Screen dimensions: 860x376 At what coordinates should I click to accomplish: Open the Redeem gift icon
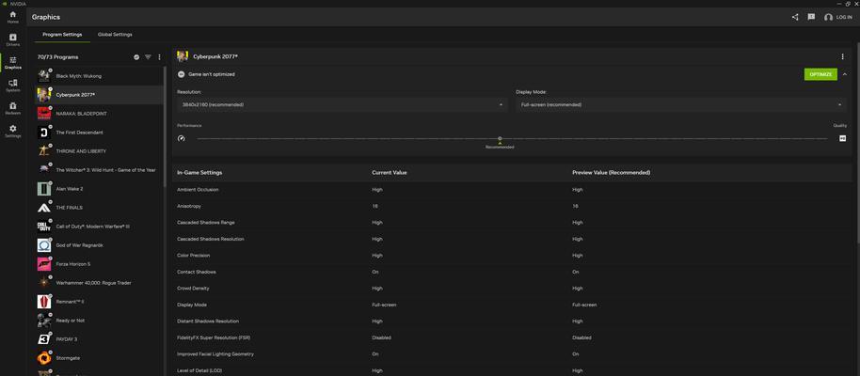coord(12,108)
